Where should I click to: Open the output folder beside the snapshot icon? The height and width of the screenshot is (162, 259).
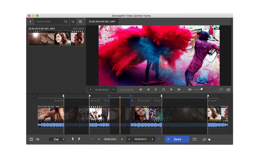(x=221, y=89)
